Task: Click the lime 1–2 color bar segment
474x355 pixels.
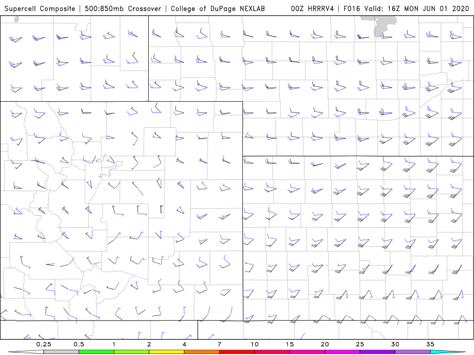Action: tap(131, 352)
